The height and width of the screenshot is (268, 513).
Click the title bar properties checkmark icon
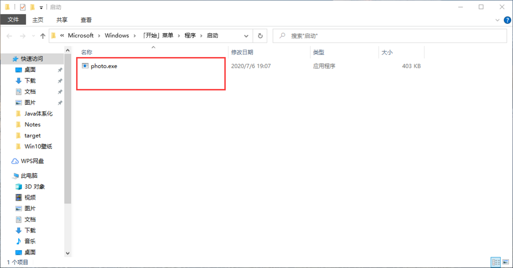[22, 7]
